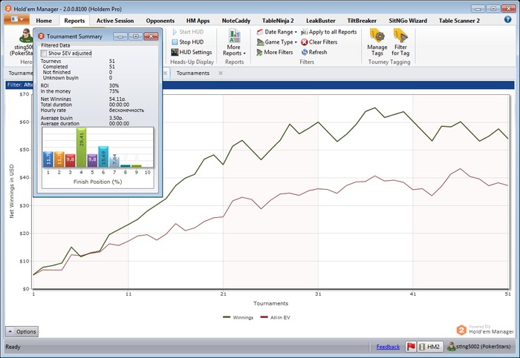
Task: Click the hero player avatar icon
Action: pyautogui.click(x=26, y=36)
